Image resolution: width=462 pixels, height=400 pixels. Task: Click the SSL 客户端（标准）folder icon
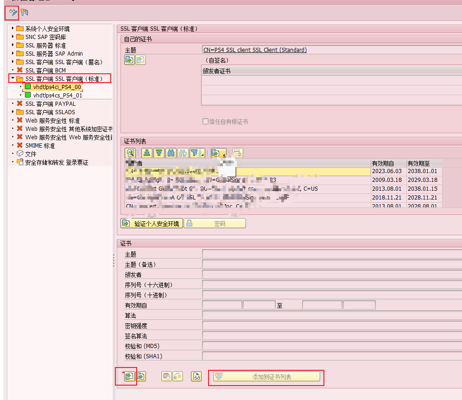coord(20,79)
